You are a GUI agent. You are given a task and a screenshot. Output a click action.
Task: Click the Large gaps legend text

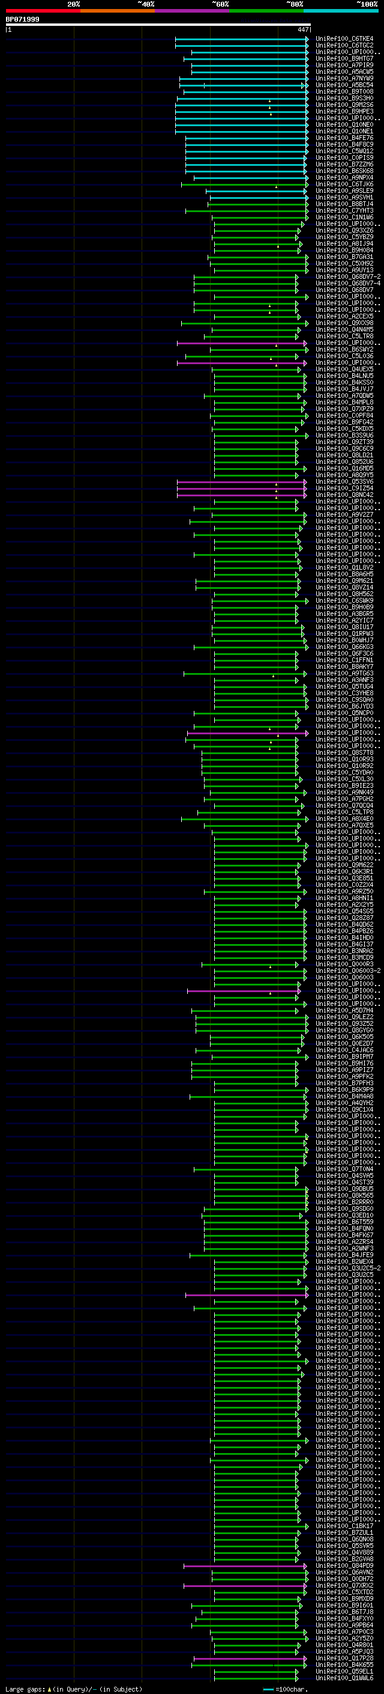tap(74, 1689)
